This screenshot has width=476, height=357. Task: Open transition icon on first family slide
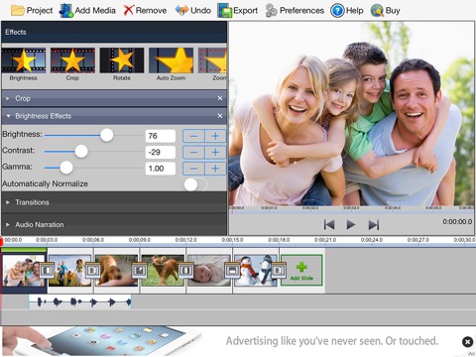click(47, 271)
